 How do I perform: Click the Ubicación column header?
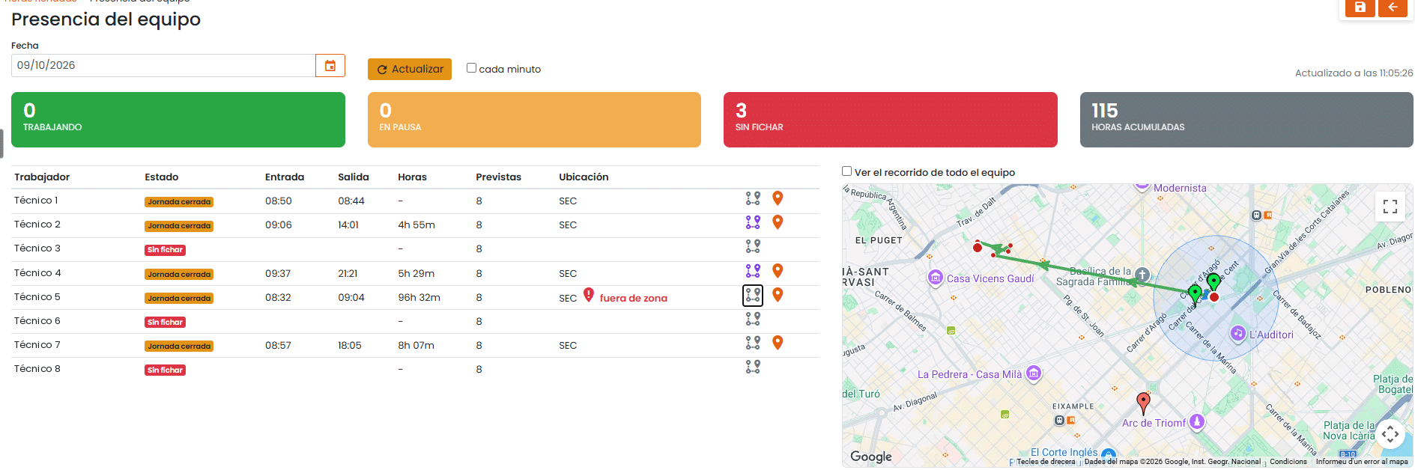click(x=584, y=177)
